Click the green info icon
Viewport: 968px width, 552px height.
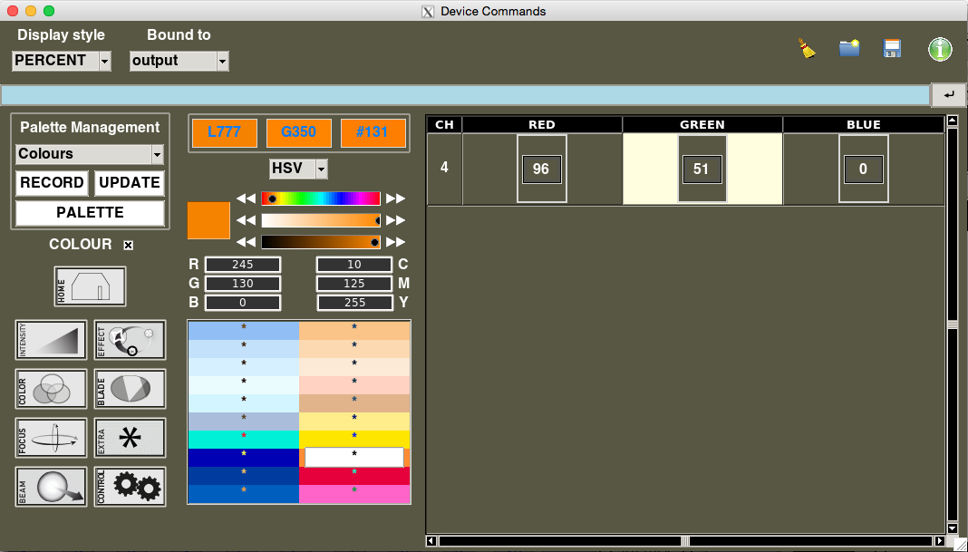tap(940, 49)
